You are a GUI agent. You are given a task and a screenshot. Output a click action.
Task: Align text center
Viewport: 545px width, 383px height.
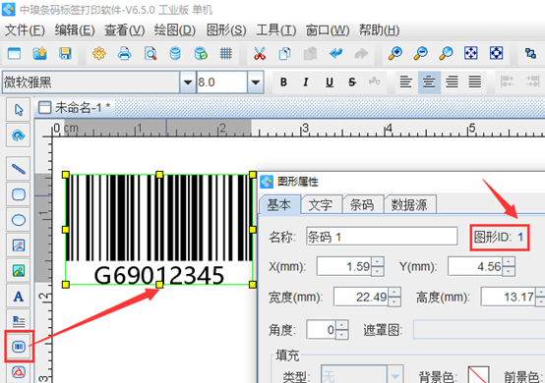click(x=429, y=82)
